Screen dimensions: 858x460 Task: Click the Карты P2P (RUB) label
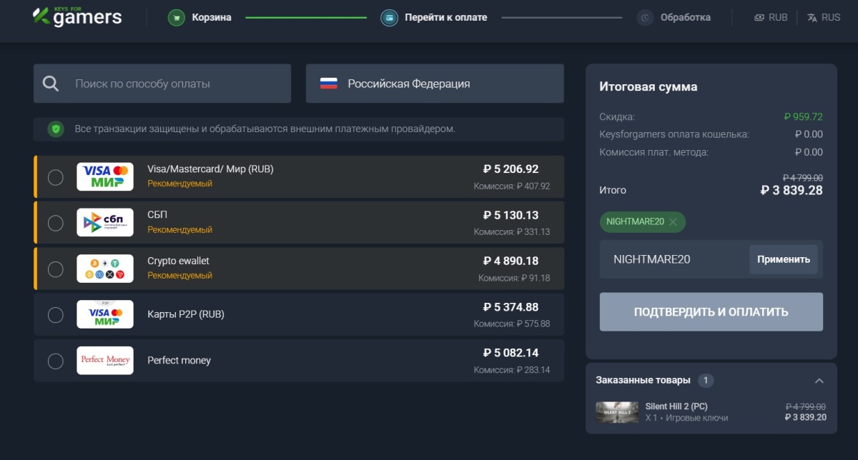tap(186, 314)
